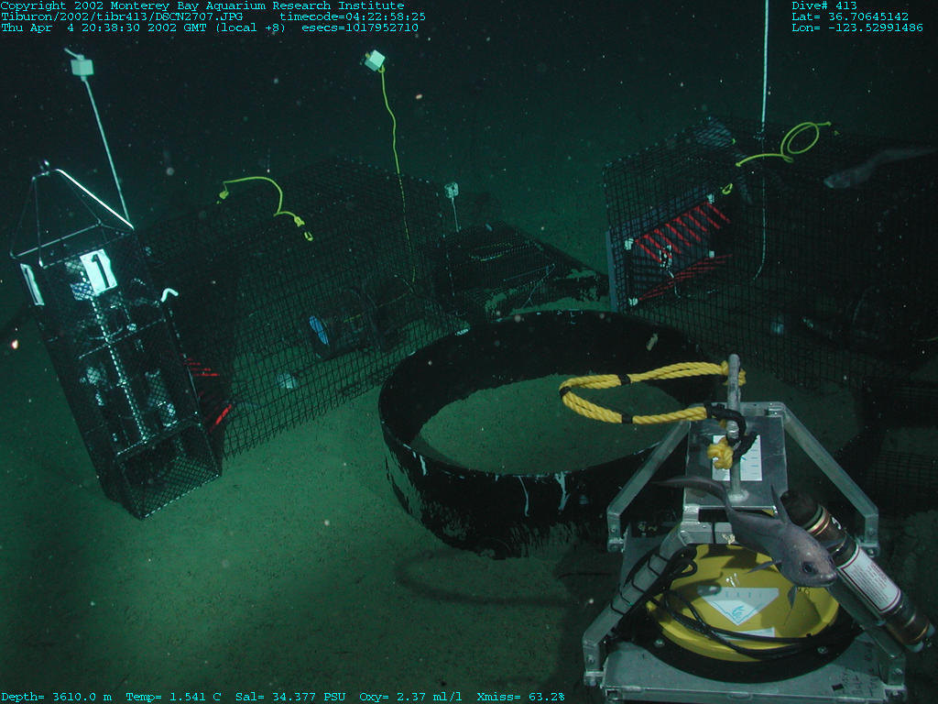
Task: Select the Depth= 3610.0 m readout
Action: point(57,697)
